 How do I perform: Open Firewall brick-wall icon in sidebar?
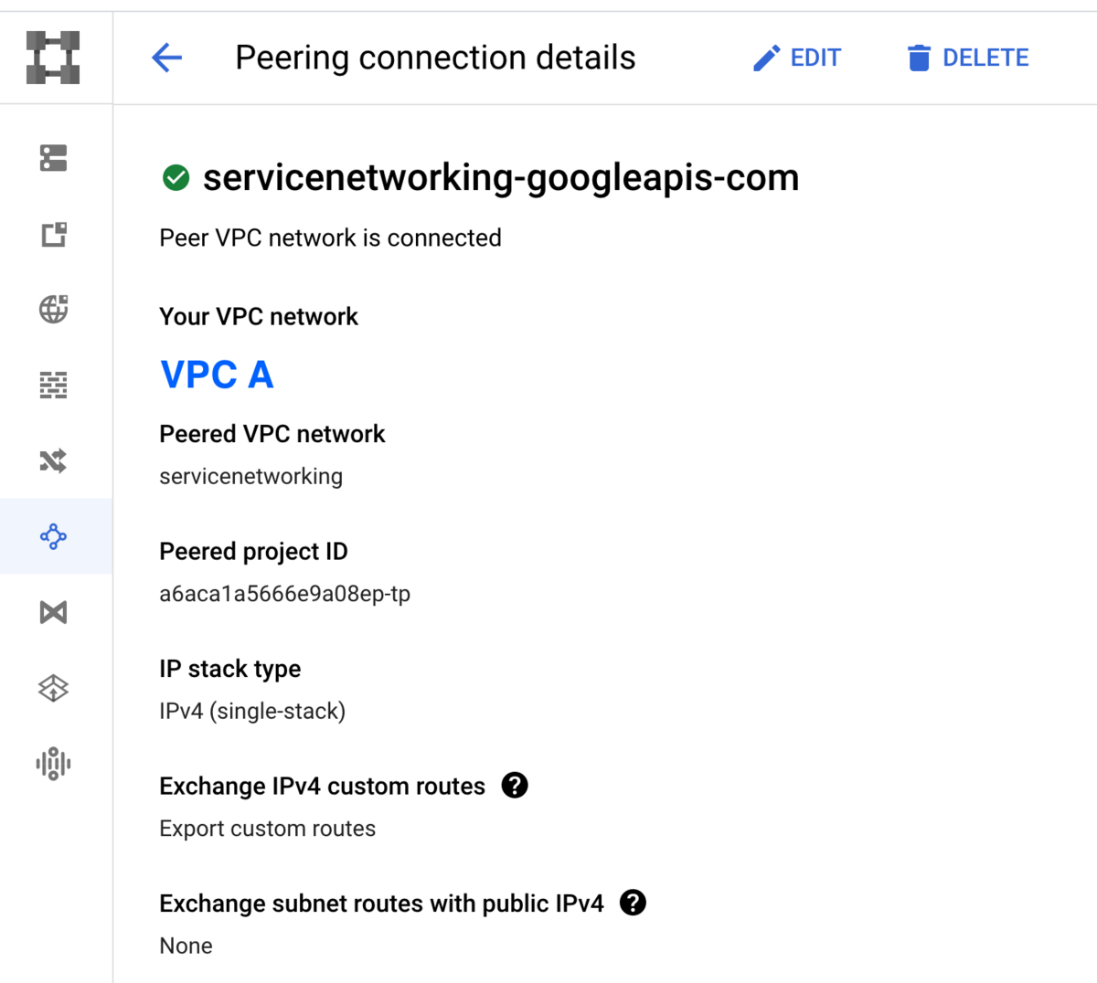pyautogui.click(x=53, y=386)
